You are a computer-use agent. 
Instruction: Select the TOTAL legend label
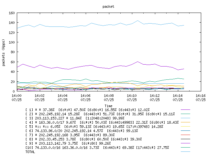point(30,152)
